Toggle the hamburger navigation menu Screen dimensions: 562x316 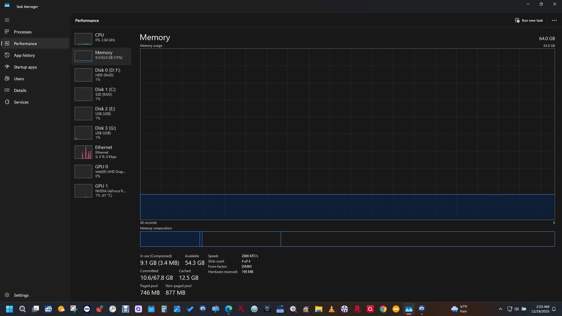[x=7, y=20]
